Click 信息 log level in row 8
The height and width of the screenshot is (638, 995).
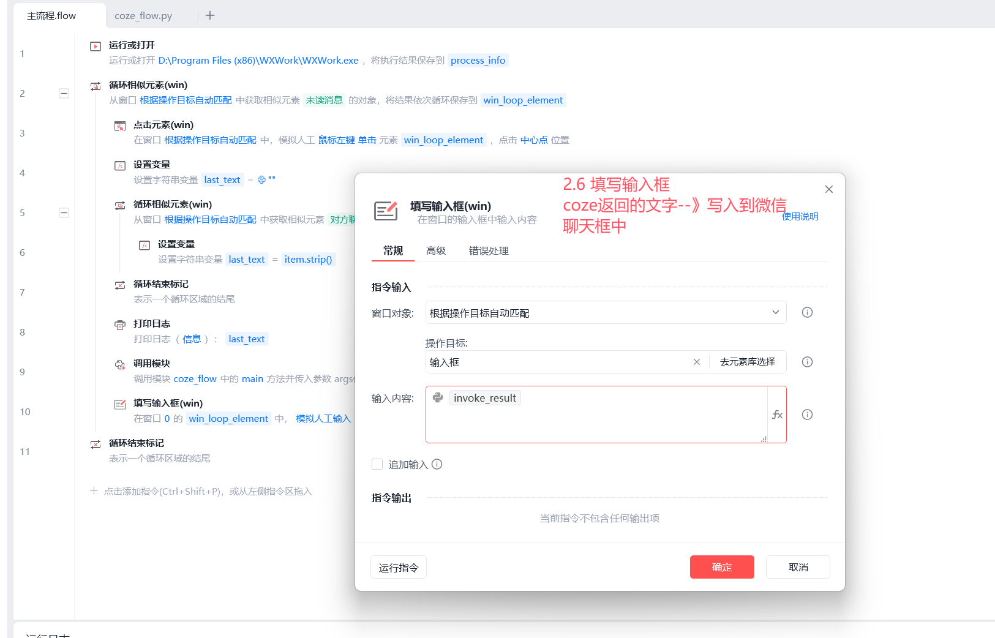(x=192, y=339)
